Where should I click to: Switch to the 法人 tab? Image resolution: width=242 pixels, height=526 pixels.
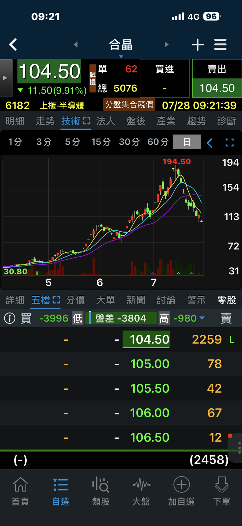pos(105,121)
